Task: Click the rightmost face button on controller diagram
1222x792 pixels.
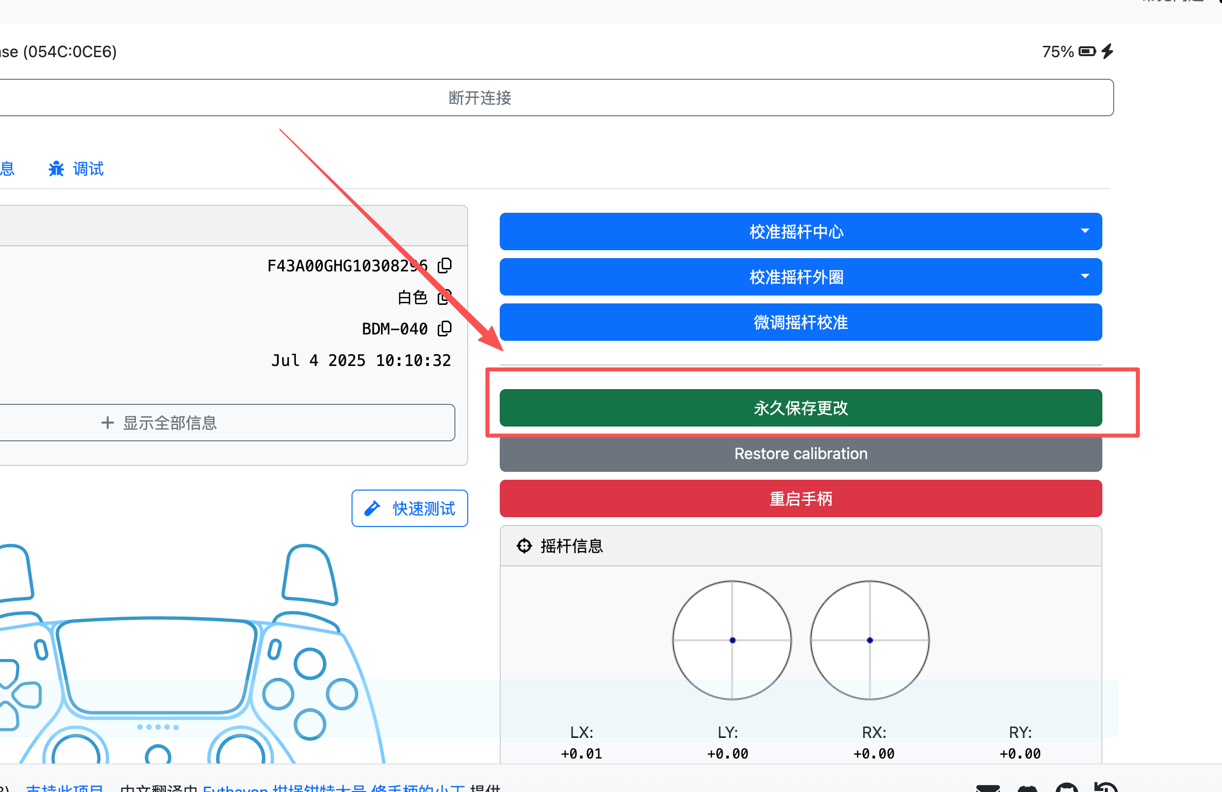Action: 342,694
